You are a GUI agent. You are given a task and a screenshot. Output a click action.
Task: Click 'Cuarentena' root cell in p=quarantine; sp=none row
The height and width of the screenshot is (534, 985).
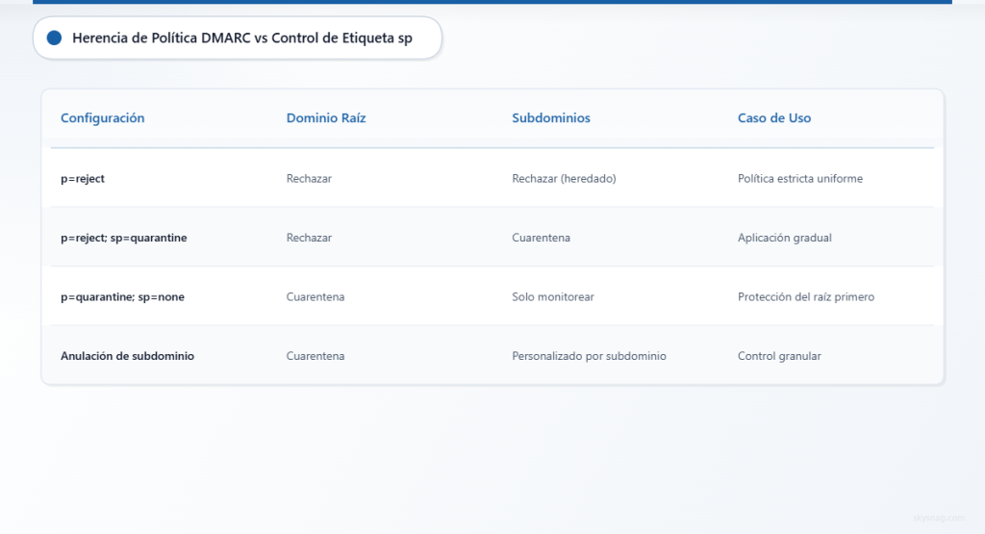(316, 296)
